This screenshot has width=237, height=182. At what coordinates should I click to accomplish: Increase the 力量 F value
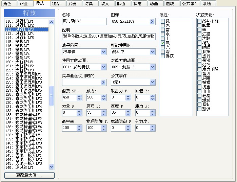[x=79, y=111]
